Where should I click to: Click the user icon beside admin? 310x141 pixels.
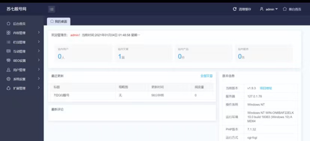pos(262,9)
